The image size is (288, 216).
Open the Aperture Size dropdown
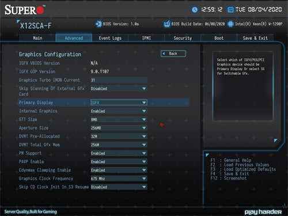coord(119,128)
